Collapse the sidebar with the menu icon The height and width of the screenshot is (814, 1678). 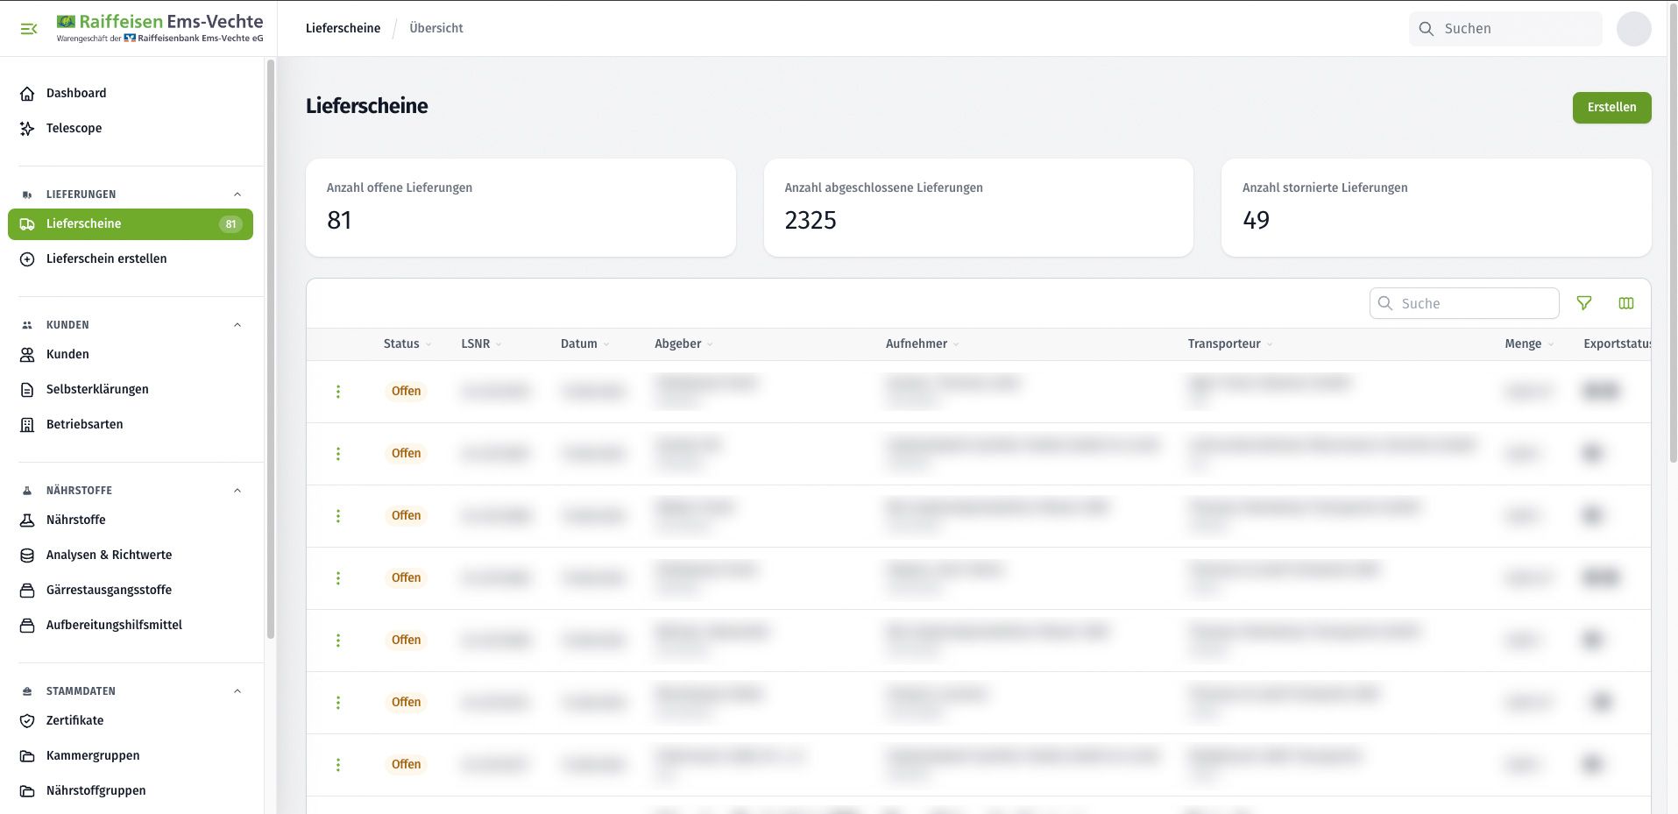(29, 29)
